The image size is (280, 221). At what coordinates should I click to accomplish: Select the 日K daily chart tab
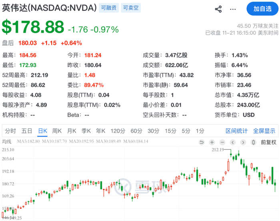42,131
